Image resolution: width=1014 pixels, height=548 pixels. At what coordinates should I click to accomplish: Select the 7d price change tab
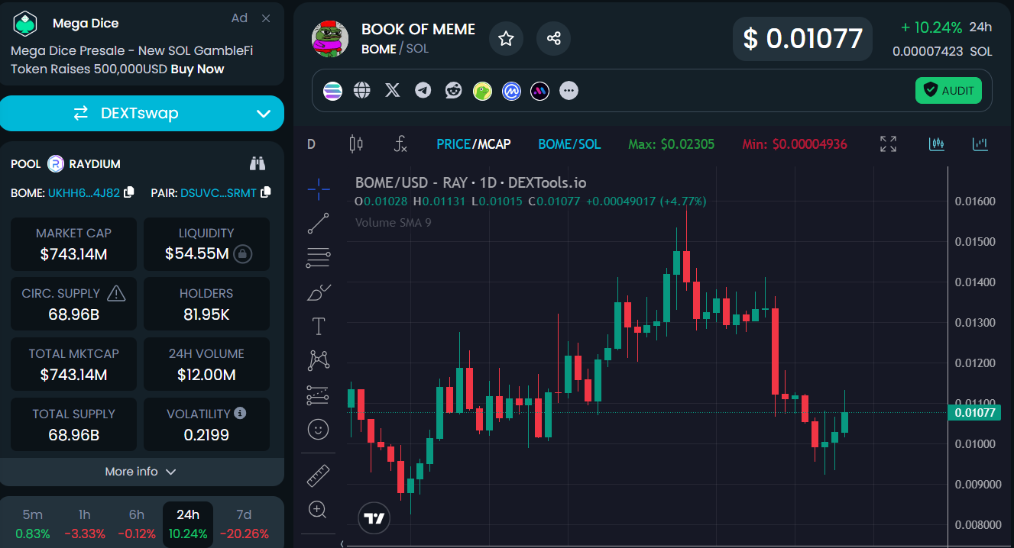click(244, 524)
